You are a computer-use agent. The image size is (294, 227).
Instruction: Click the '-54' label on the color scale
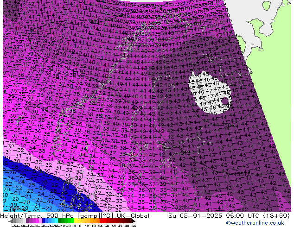15,226
